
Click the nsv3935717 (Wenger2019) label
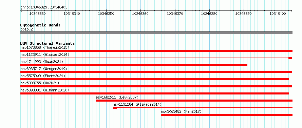coord(44,69)
